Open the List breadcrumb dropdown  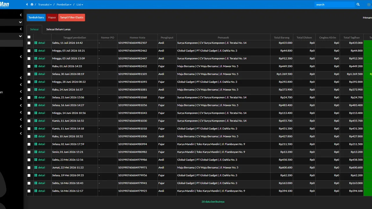tap(80, 5)
